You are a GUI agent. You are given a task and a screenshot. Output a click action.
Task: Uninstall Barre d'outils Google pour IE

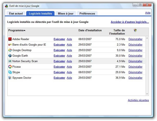click(x=135, y=45)
